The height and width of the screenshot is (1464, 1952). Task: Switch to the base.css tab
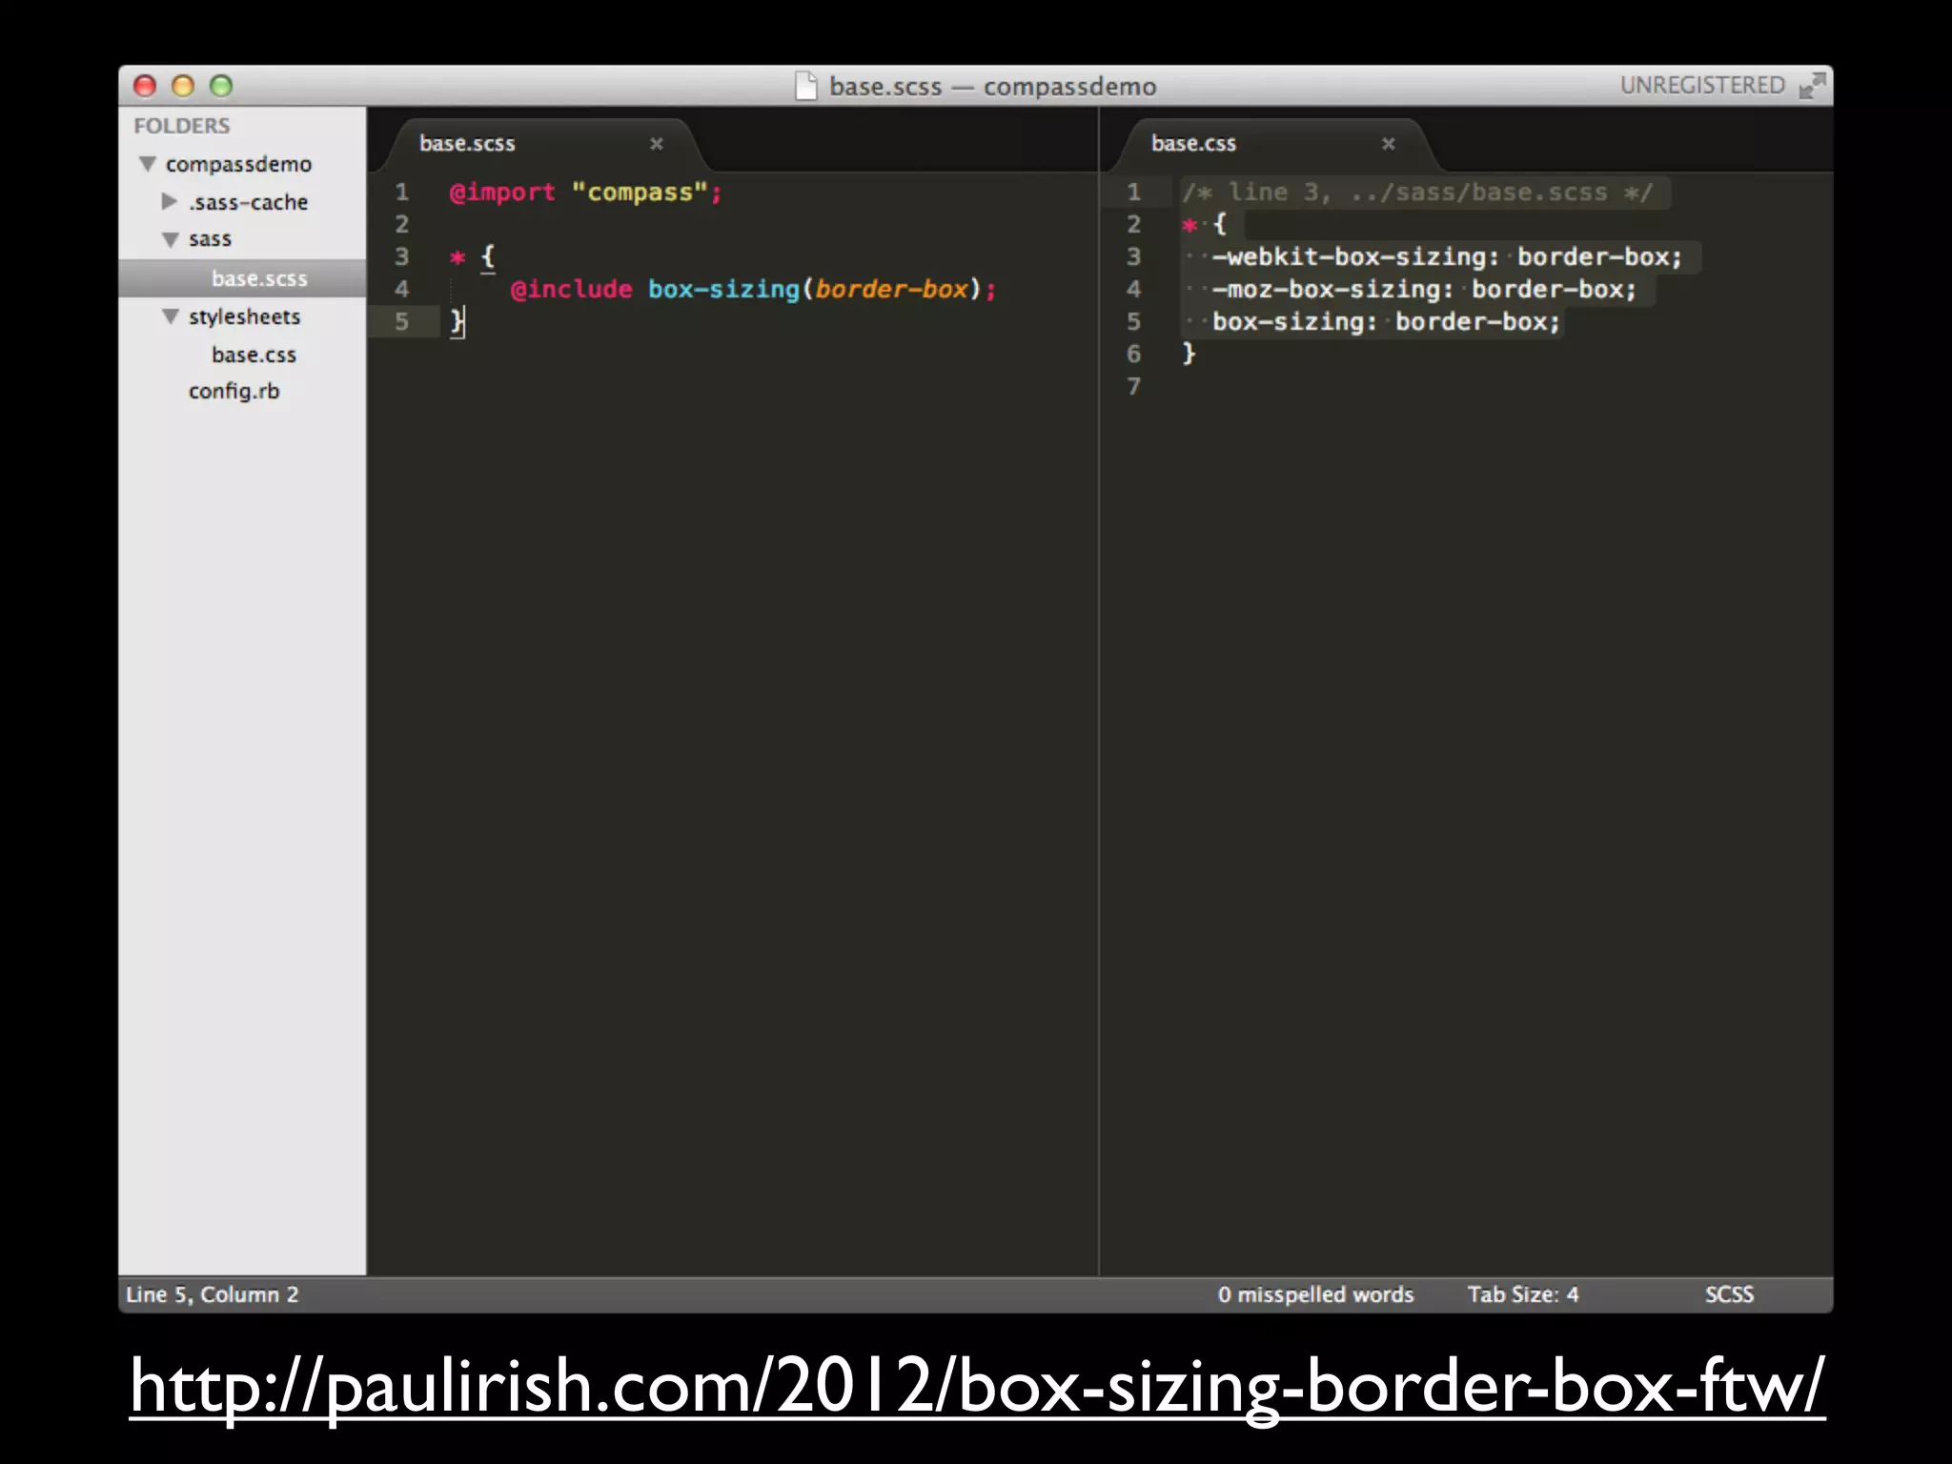point(1193,144)
